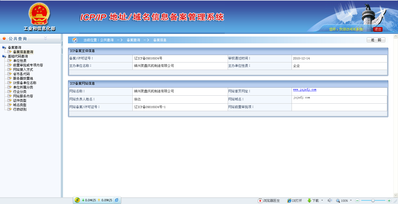Open 浏览器医生 browser doctor

[269, 201]
